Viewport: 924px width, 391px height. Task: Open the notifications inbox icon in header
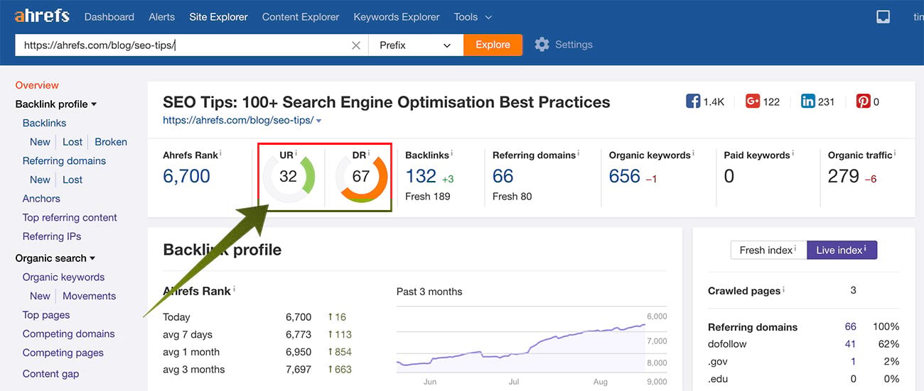(x=883, y=17)
